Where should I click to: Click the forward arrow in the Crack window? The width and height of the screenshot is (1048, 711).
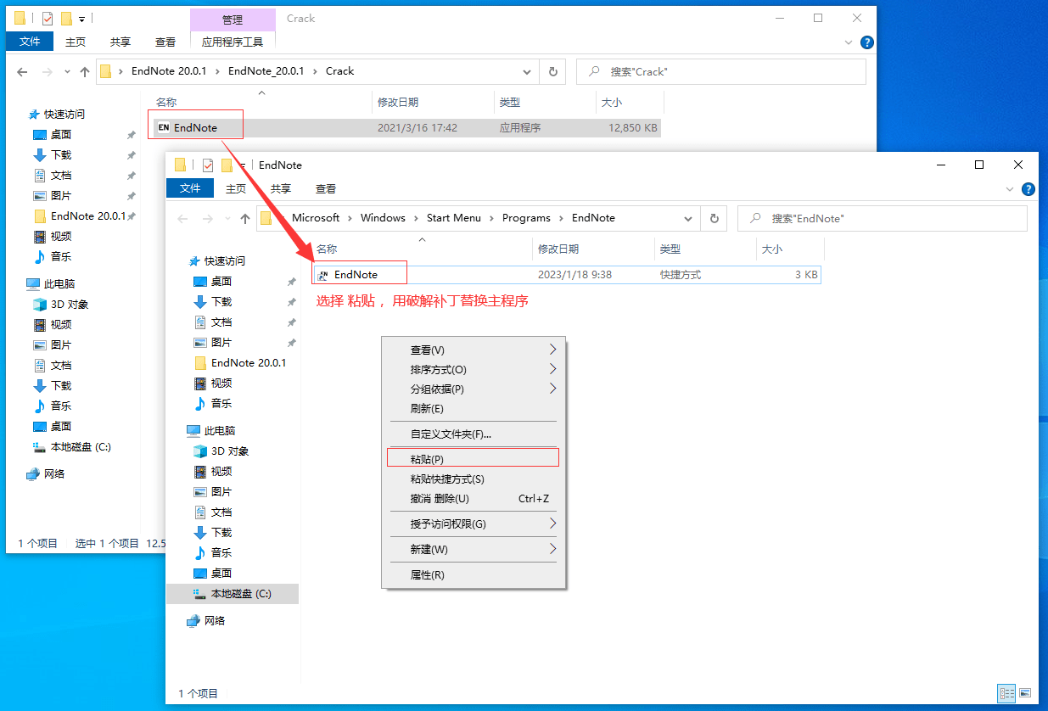pyautogui.click(x=48, y=72)
